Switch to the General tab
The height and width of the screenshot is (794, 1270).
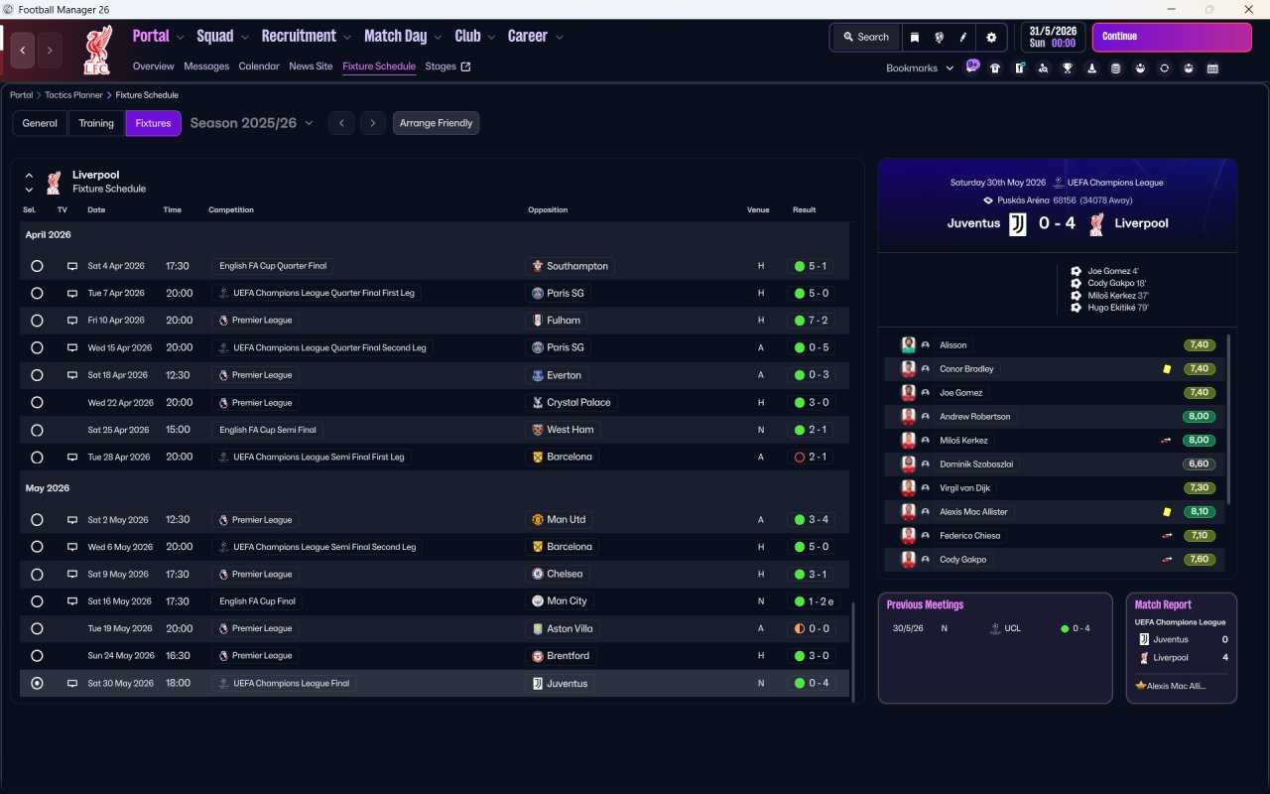tap(40, 123)
